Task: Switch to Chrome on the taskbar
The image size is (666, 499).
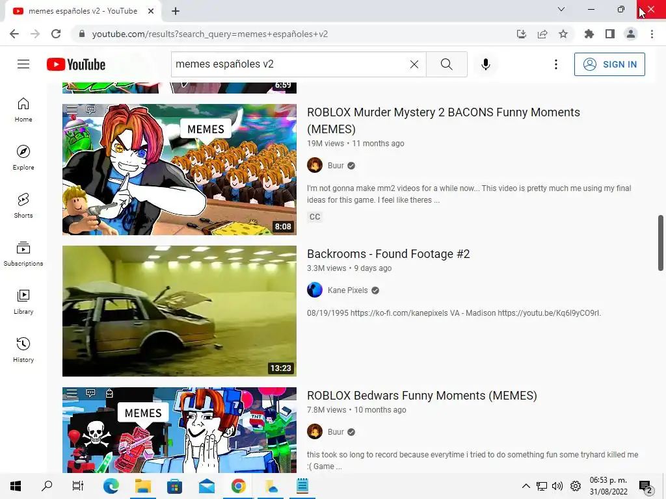Action: point(238,486)
